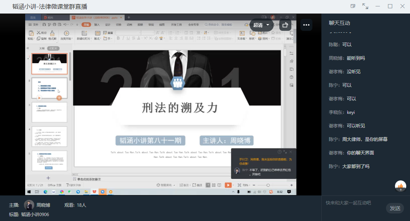Click 单击此处添加备注 notes area
Viewport: 410px width, 221px height.
click(89, 179)
